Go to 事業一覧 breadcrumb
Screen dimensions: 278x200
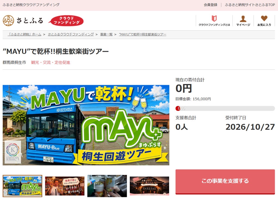coord(106,34)
